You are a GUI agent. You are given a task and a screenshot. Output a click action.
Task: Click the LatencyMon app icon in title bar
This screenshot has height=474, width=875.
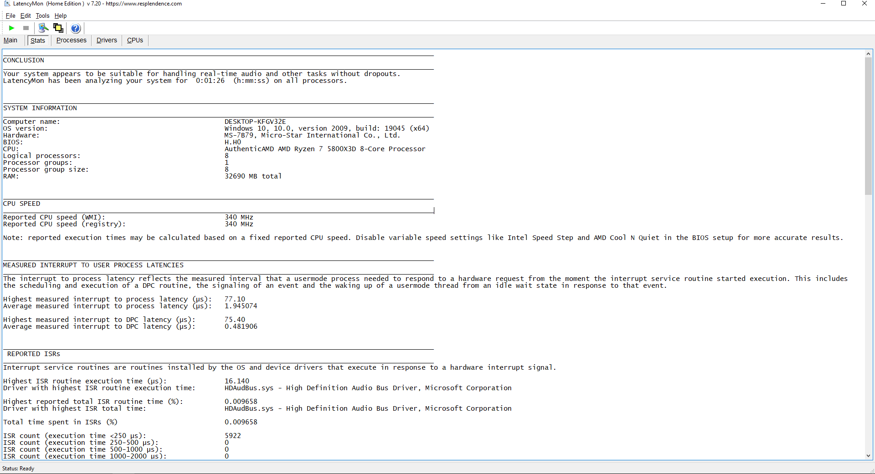pos(7,4)
